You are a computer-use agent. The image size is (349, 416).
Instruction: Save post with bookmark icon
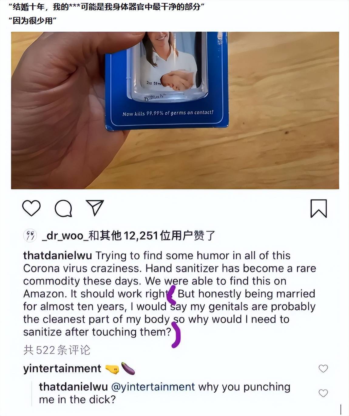tap(319, 208)
